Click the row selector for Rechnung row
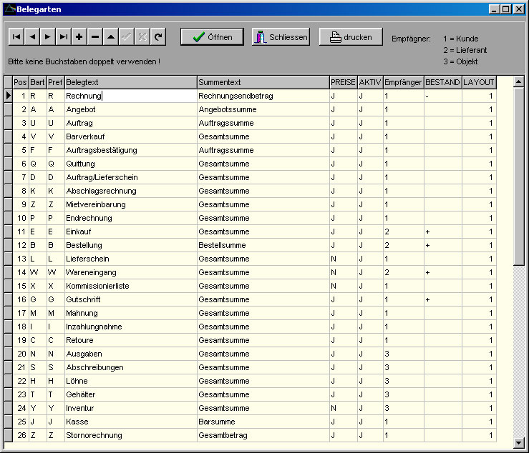The height and width of the screenshot is (453, 529). 9,96
